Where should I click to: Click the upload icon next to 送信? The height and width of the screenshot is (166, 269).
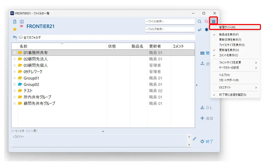point(203,63)
